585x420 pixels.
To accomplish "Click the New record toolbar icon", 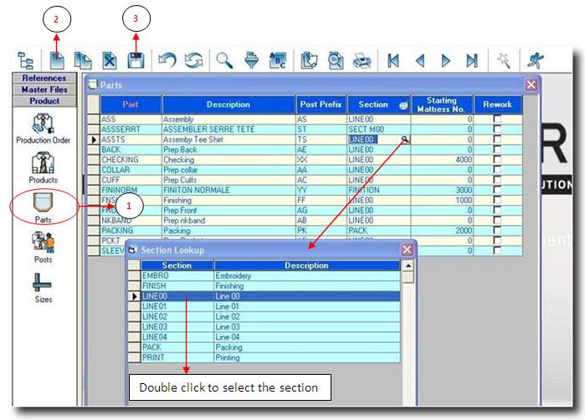I will pyautogui.click(x=57, y=59).
